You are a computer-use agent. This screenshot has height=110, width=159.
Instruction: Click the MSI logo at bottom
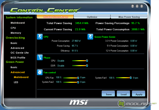pyautogui.click(x=79, y=102)
